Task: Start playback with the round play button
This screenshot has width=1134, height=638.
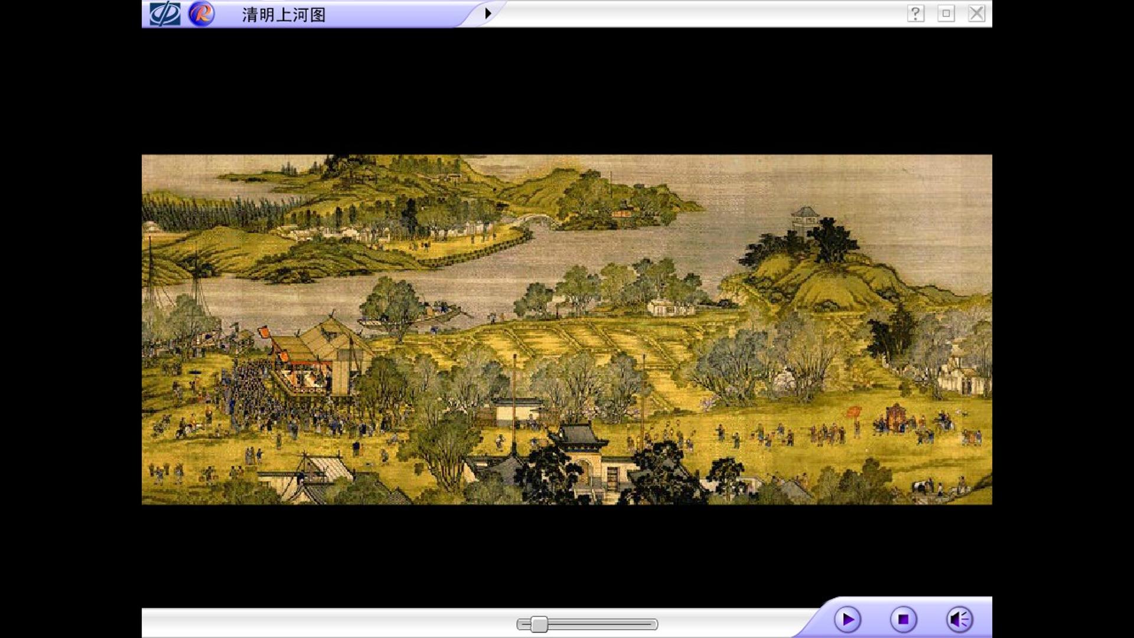Action: coord(848,619)
